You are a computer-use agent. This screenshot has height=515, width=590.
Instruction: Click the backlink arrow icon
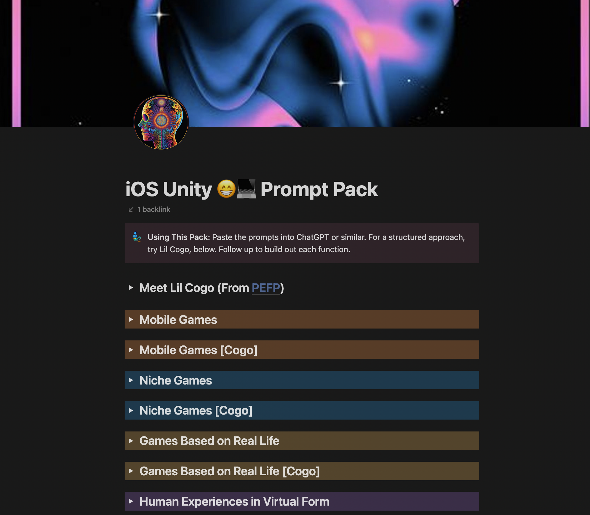(x=131, y=209)
